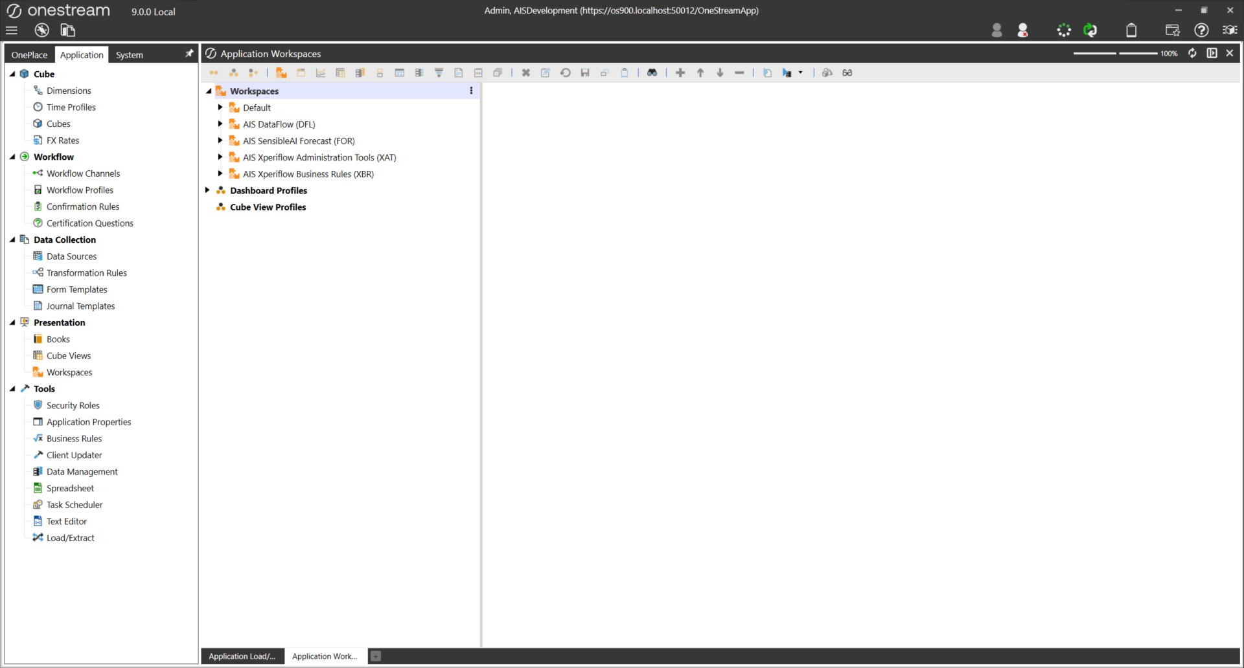1244x668 pixels.
Task: Click the refresh page icon beside 100%
Action: pyautogui.click(x=1192, y=53)
